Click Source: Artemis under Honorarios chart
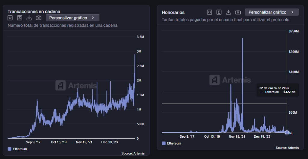The image size is (308, 159). [x=287, y=148]
